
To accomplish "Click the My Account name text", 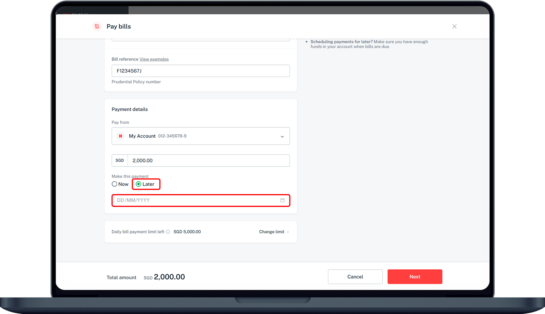I will [142, 136].
